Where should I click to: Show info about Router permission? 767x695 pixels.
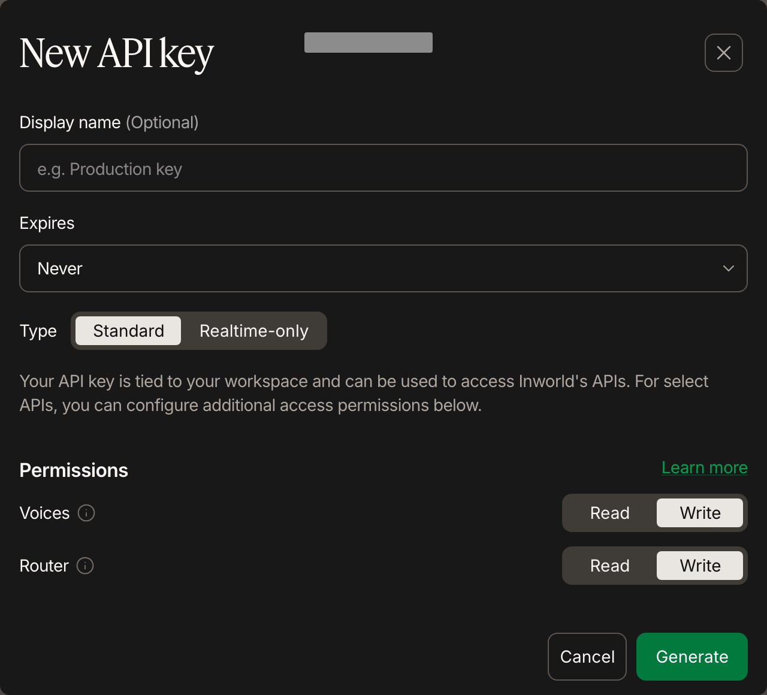85,566
